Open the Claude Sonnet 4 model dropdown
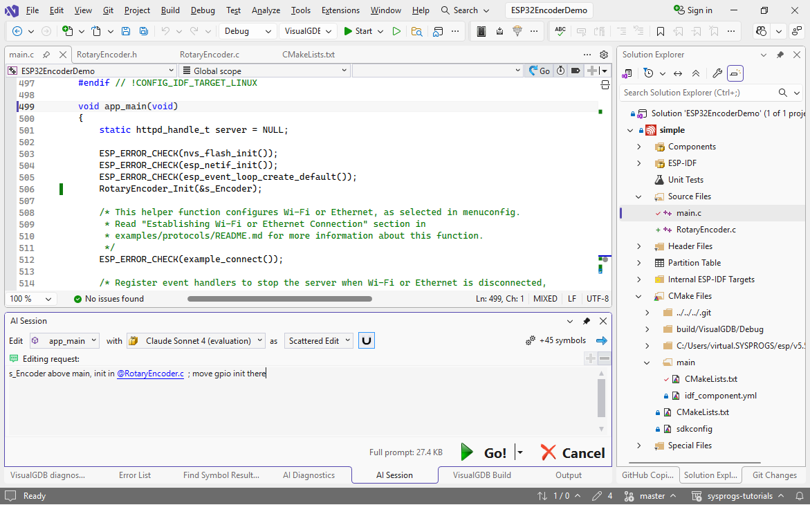 (x=196, y=340)
